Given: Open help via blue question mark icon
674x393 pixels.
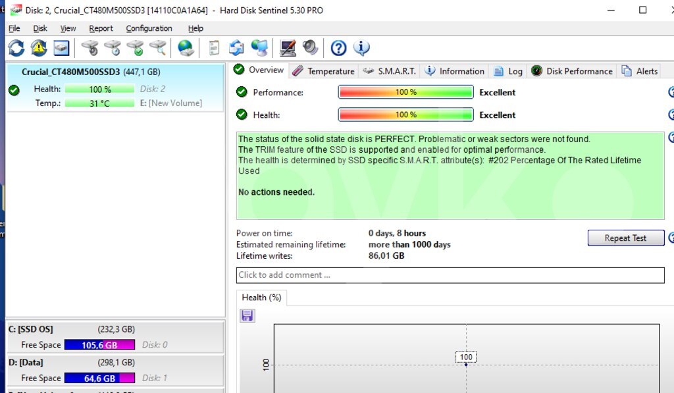Looking at the screenshot, I should (338, 47).
